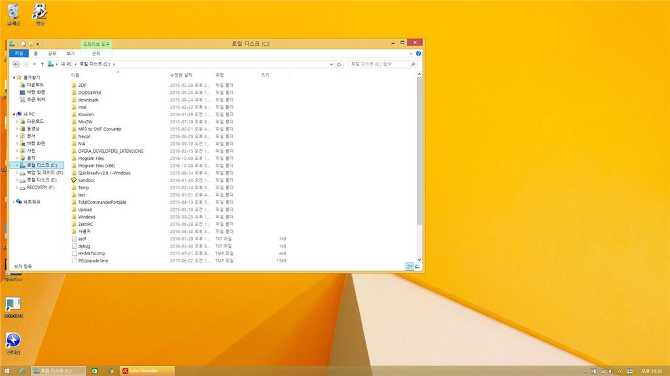Screen dimensions: 670x376
Task: Select the QuickHash-v2.6.1-Windows folder
Action: (x=101, y=173)
